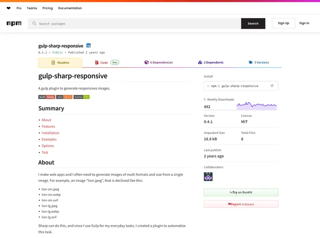Click Sign In
Image resolution: width=320 pixels, height=238 pixels.
(304, 23)
